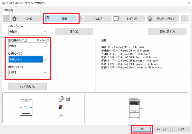Open the 出力用紙サイズ dropdown
The image size is (192, 134).
click(x=28, y=46)
